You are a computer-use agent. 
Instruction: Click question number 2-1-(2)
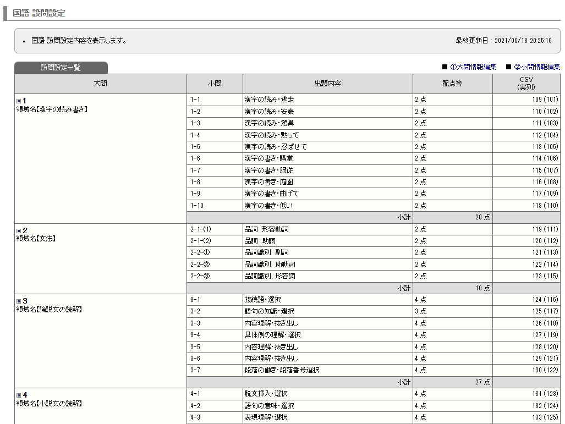click(x=201, y=241)
